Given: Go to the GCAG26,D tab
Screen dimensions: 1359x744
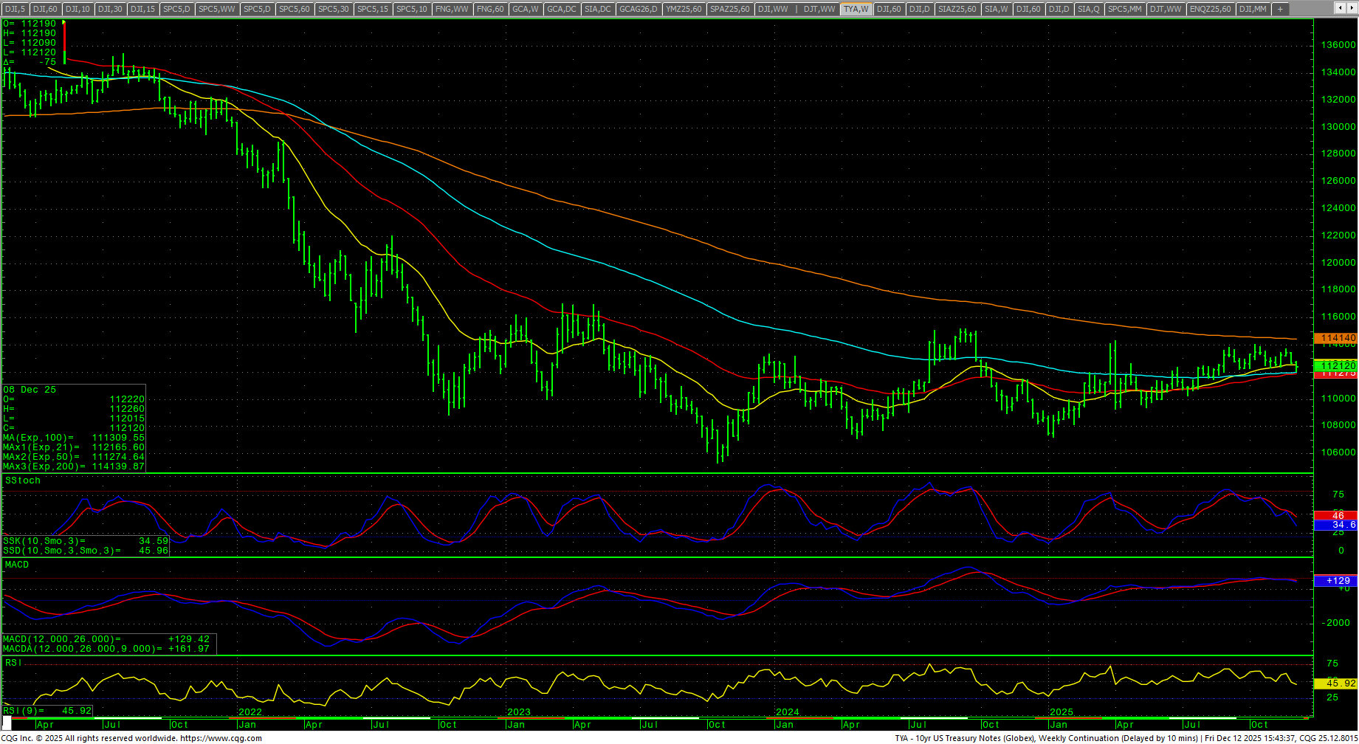Looking at the screenshot, I should tap(638, 9).
